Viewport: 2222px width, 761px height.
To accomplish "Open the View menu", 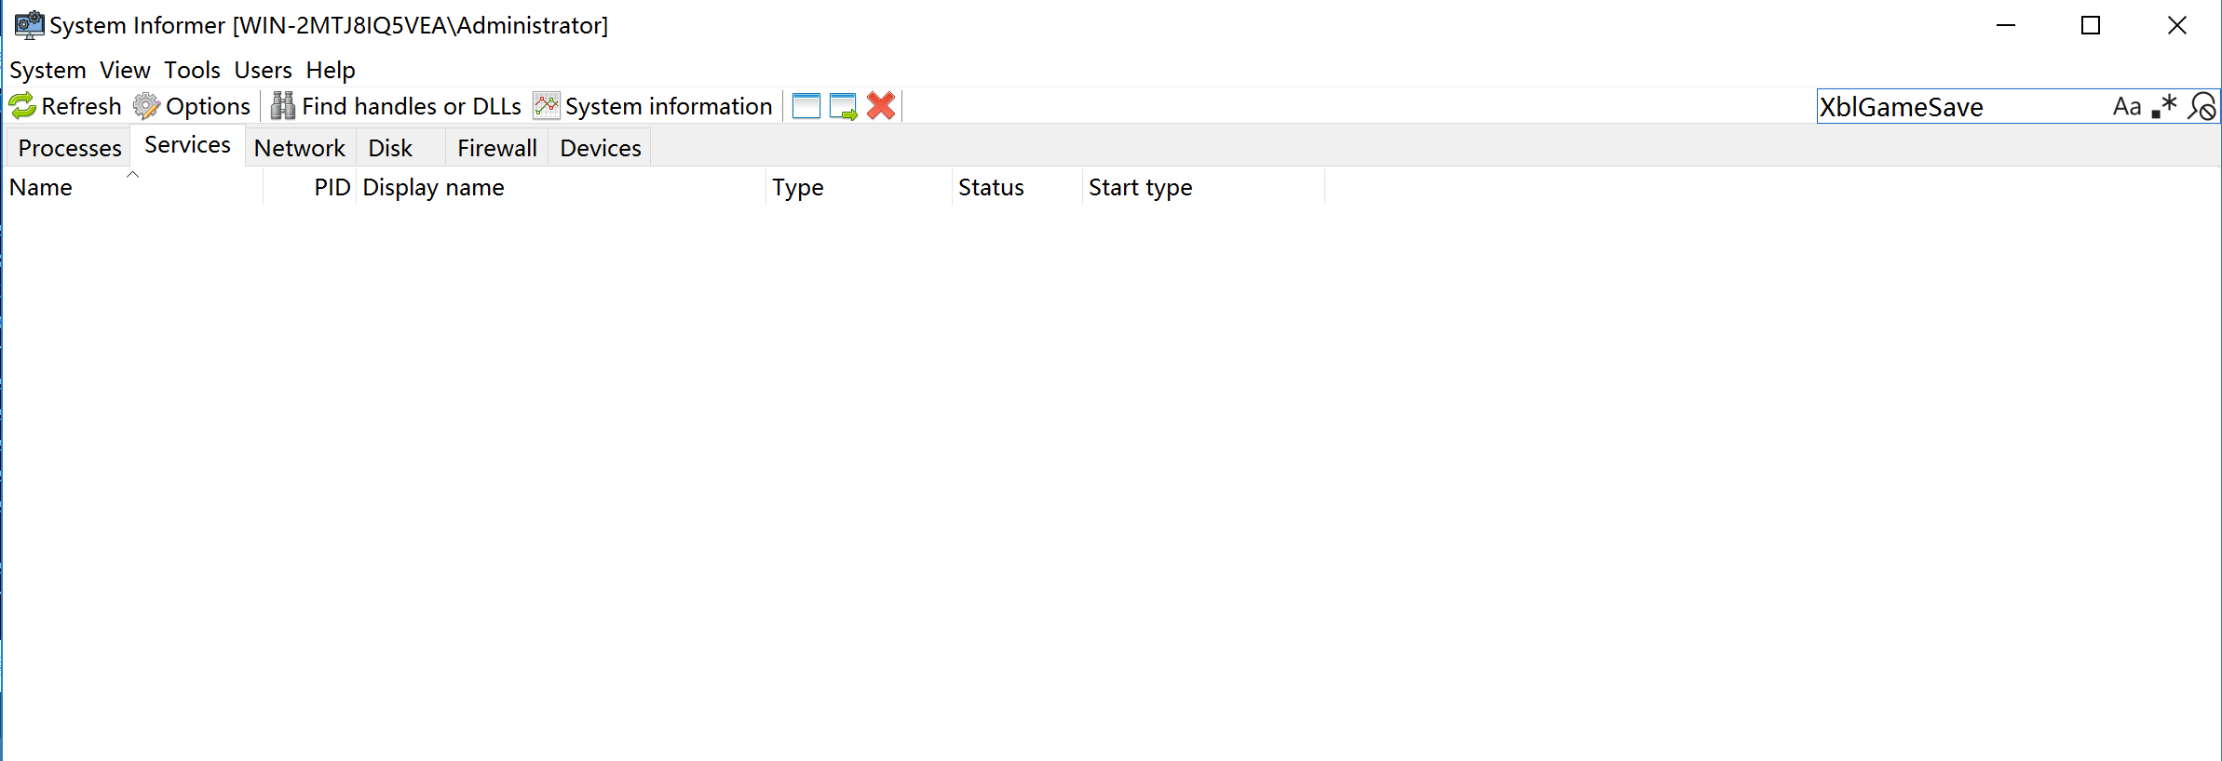I will 125,70.
